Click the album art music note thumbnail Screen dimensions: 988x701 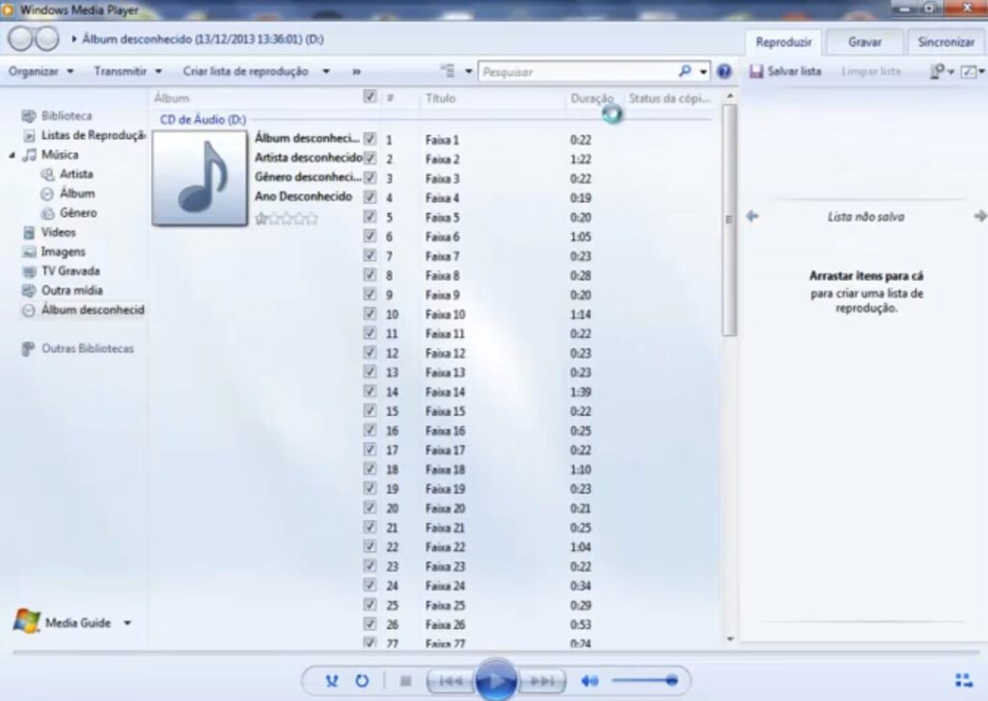tap(200, 179)
